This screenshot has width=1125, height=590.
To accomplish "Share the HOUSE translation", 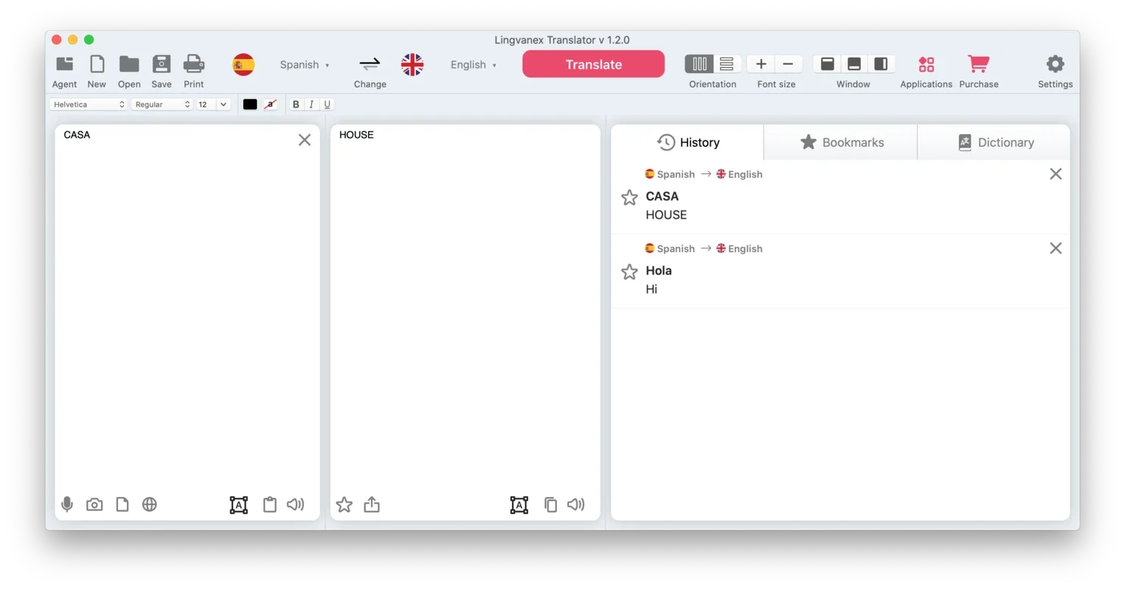I will [x=372, y=504].
